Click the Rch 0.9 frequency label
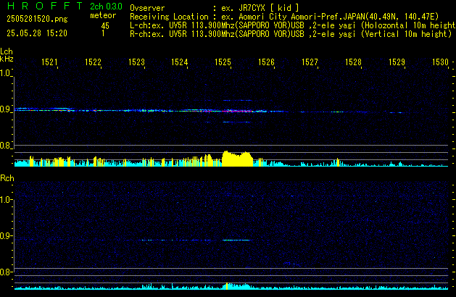The image size is (456, 297). coord(5,235)
